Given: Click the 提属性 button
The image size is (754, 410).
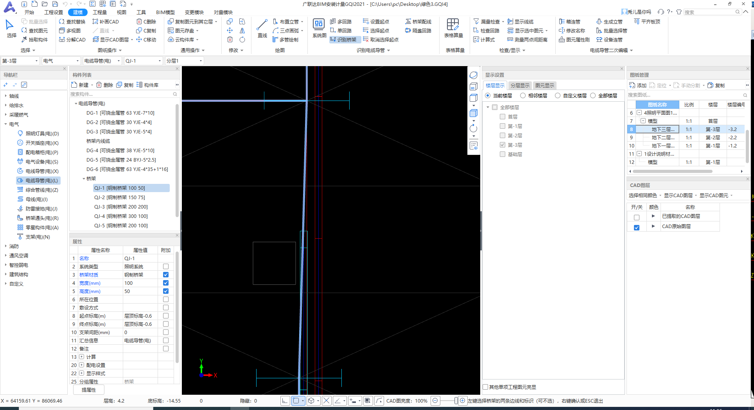Looking at the screenshot, I should (x=89, y=390).
